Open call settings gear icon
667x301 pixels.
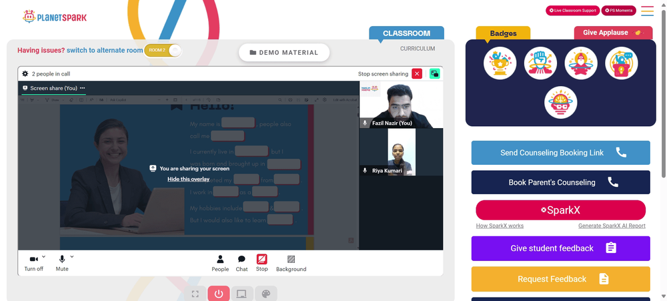tap(25, 73)
